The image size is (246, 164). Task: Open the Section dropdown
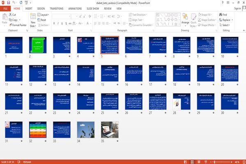[44, 25]
